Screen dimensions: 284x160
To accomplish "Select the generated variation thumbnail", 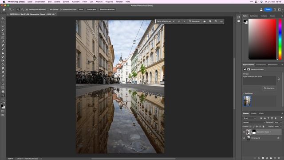I will pyautogui.click(x=247, y=101).
